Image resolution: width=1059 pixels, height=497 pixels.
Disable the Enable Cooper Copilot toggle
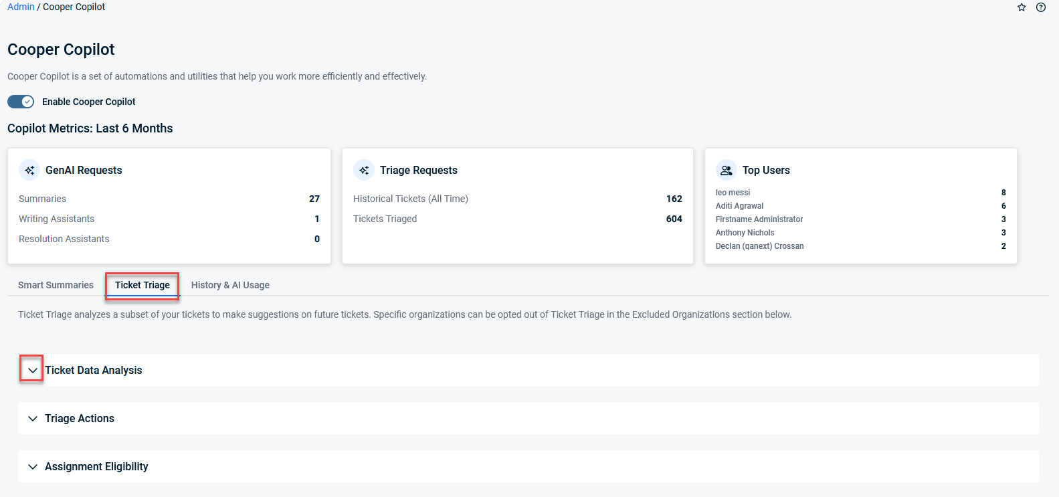[21, 102]
